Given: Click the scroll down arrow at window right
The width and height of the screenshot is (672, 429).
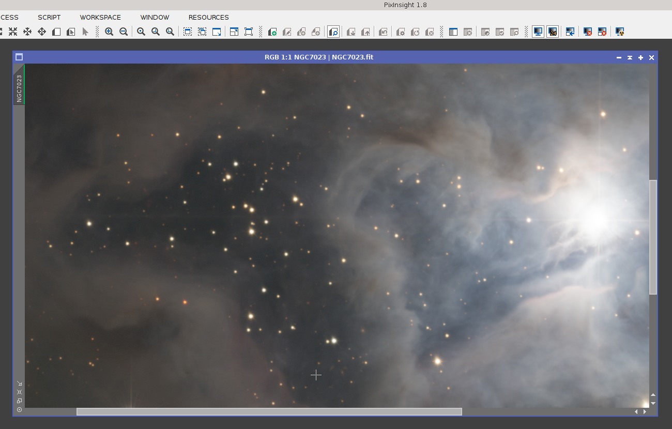Looking at the screenshot, I should pos(653,403).
